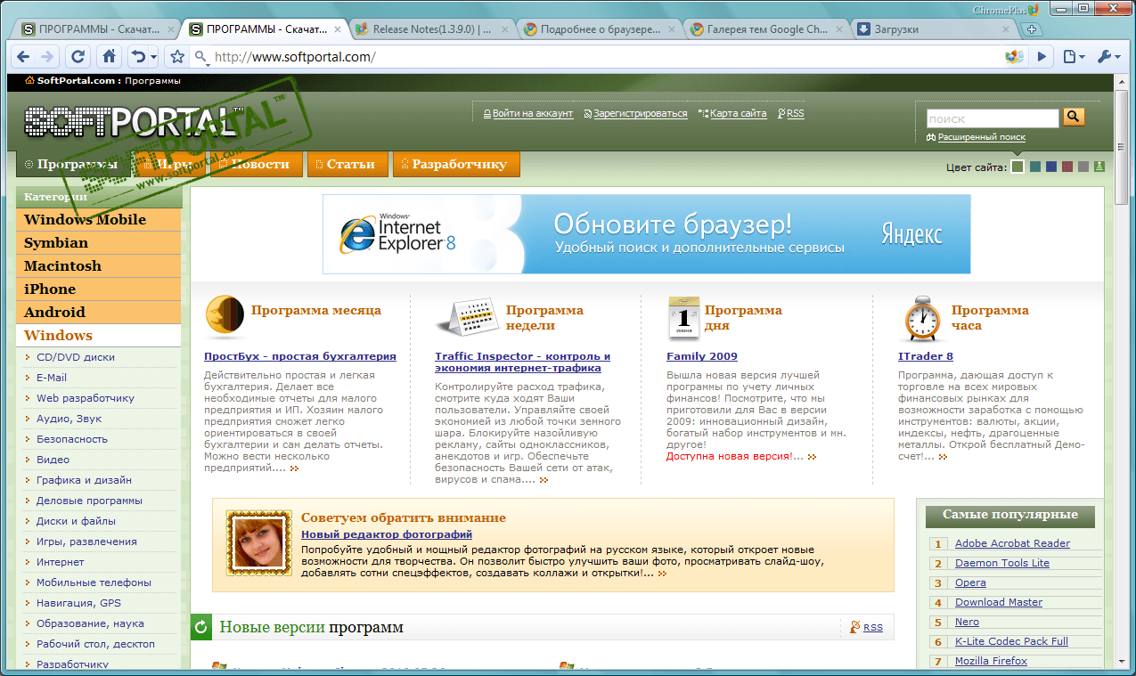Open the Статьи menu tab
The image size is (1136, 676).
348,164
